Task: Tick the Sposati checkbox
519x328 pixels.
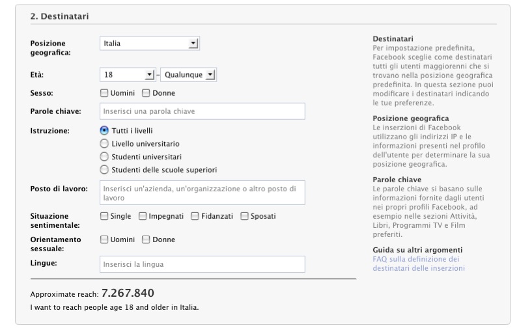Action: point(244,216)
